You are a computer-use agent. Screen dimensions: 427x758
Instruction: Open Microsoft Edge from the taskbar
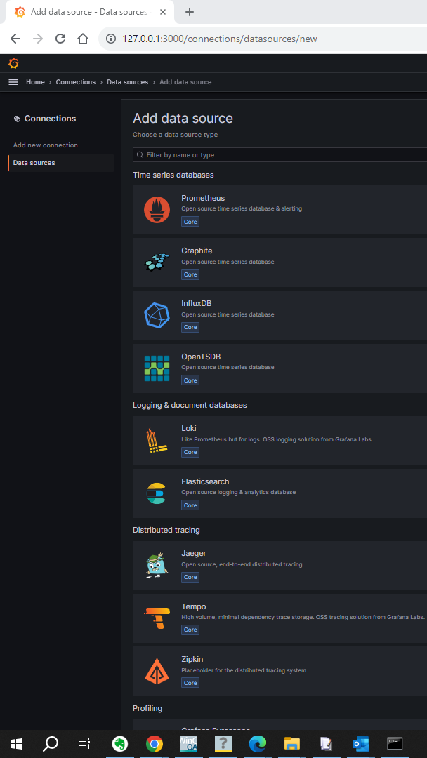pyautogui.click(x=258, y=744)
